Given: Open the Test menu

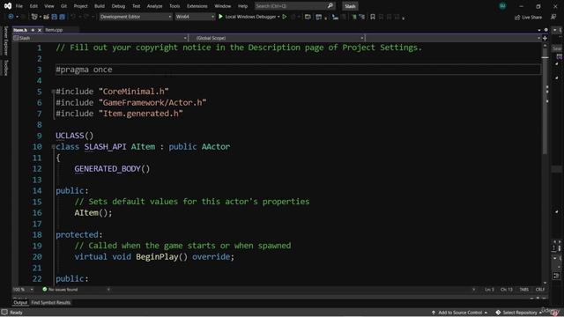Looking at the screenshot, I should point(136,6).
